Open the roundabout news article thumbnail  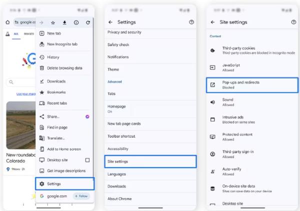(20, 125)
